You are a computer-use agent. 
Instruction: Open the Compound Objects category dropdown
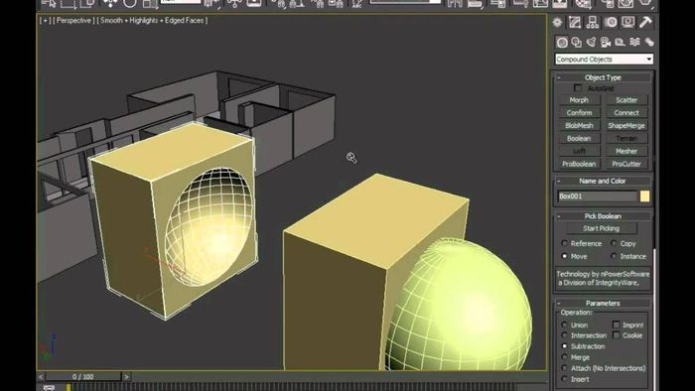pyautogui.click(x=604, y=59)
